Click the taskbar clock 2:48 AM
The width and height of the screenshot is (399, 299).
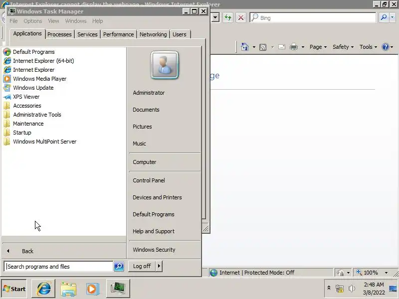[374, 285]
